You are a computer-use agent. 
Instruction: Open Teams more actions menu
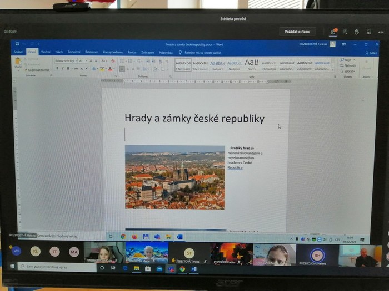[381, 32]
